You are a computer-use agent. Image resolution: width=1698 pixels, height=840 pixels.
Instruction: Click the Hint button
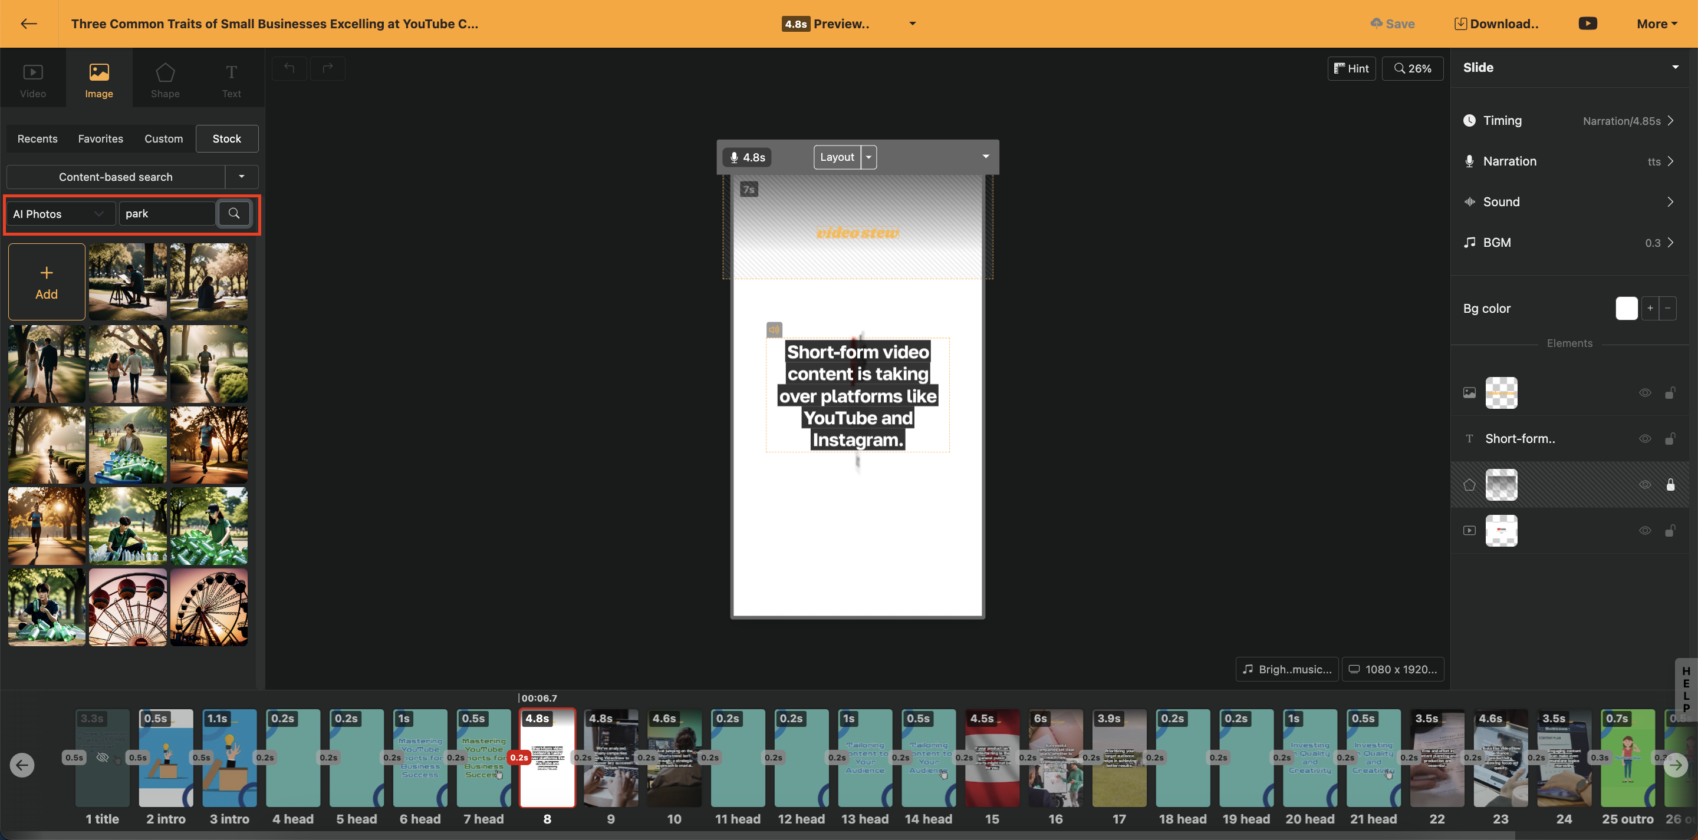click(1351, 68)
